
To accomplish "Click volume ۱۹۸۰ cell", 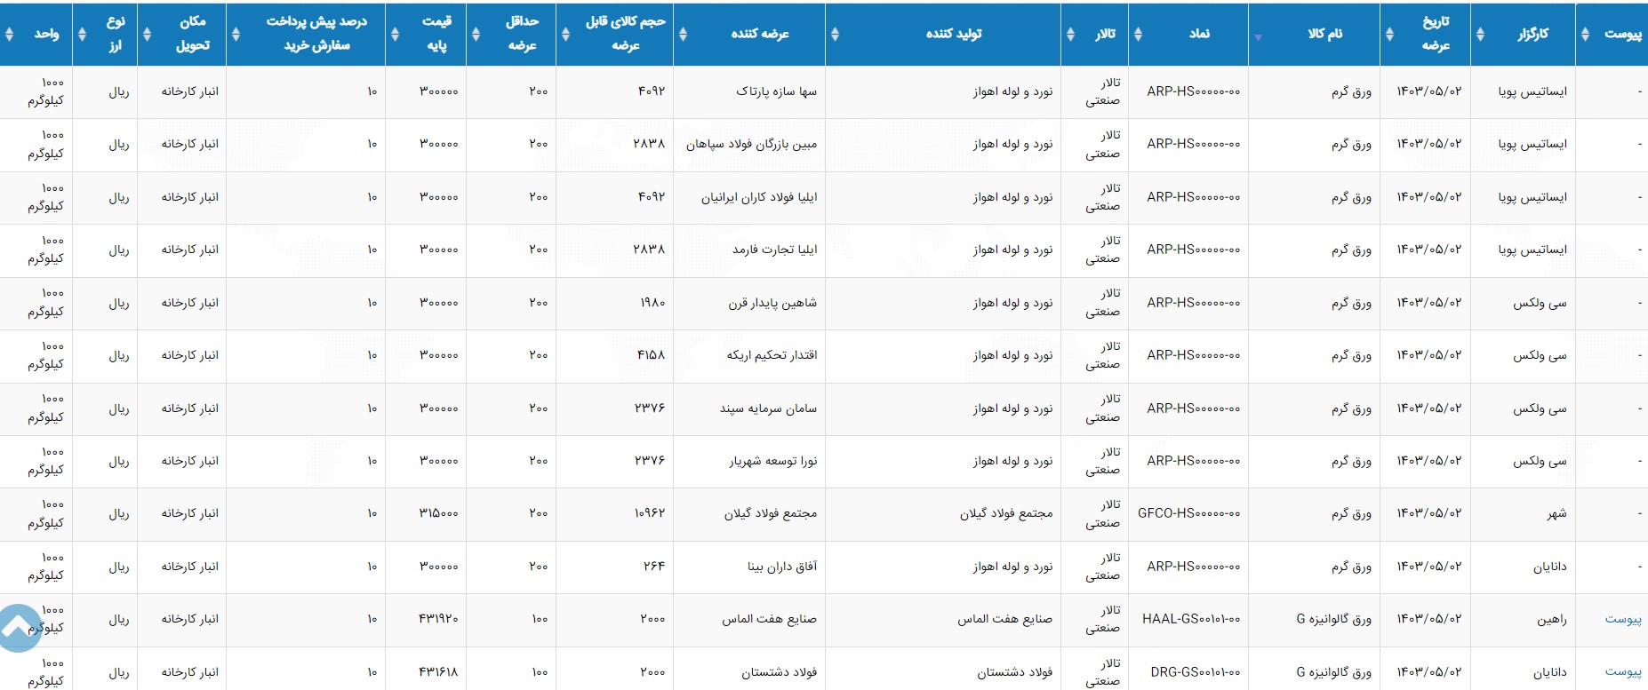I will 652,303.
